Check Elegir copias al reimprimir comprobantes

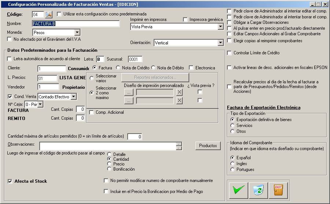point(230,41)
